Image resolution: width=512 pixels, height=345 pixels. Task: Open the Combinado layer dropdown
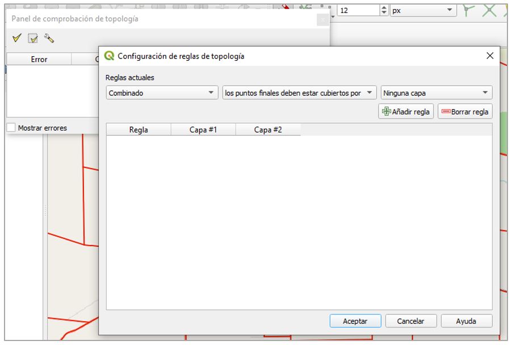[162, 92]
